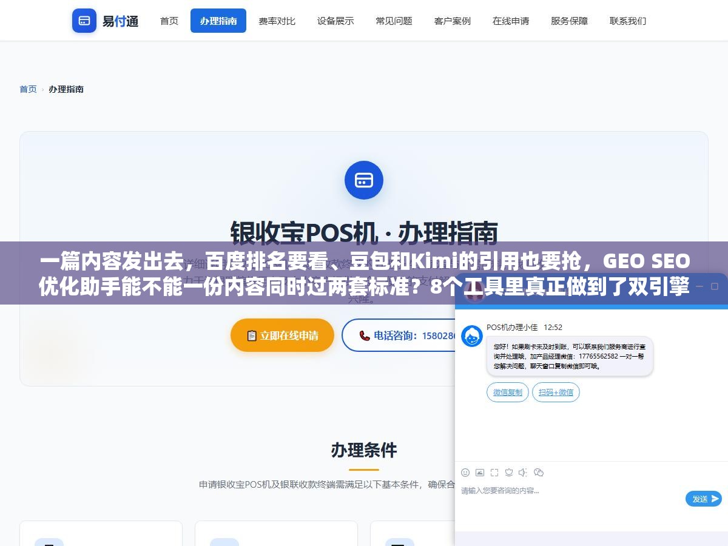
Task: Click the screenshot capture icon in chat
Action: (494, 472)
